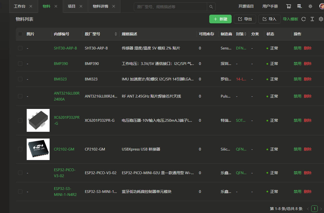Open the ANT3216LL00R2400A internal number link
The image size is (324, 213).
coord(67,96)
